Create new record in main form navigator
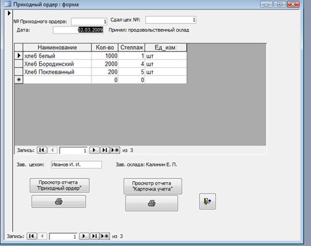 point(105,236)
